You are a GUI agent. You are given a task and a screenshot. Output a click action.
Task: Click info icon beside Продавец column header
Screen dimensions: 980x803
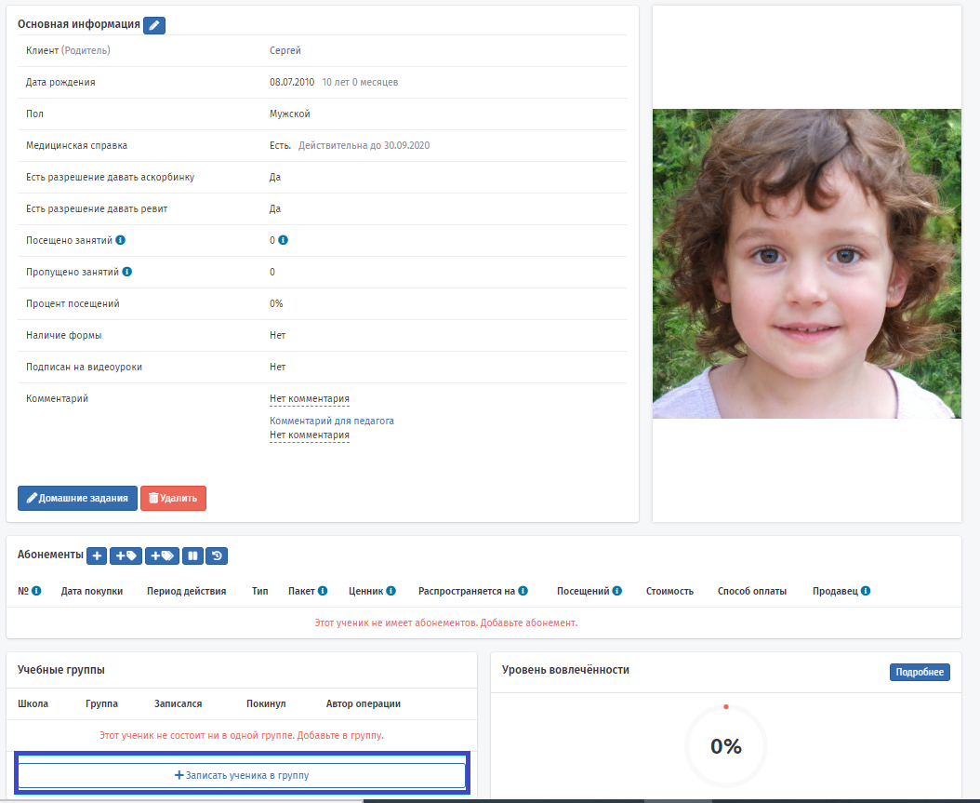coord(866,591)
